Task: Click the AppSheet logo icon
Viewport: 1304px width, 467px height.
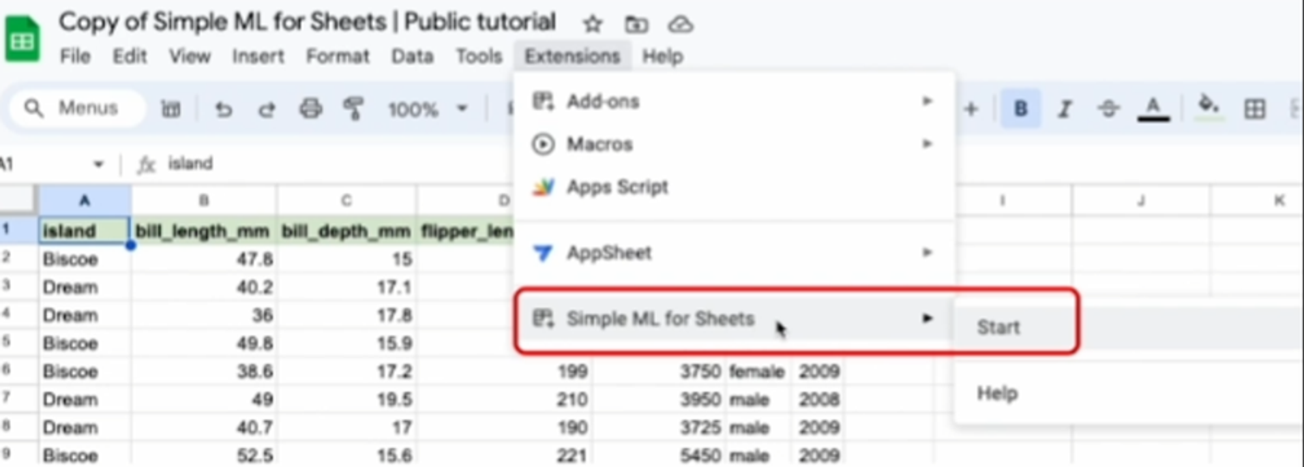Action: click(543, 252)
